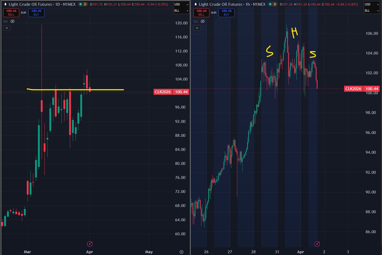Click the 26 date label on 1h time axis
Viewport: 382px width, 255px height.
click(x=206, y=251)
